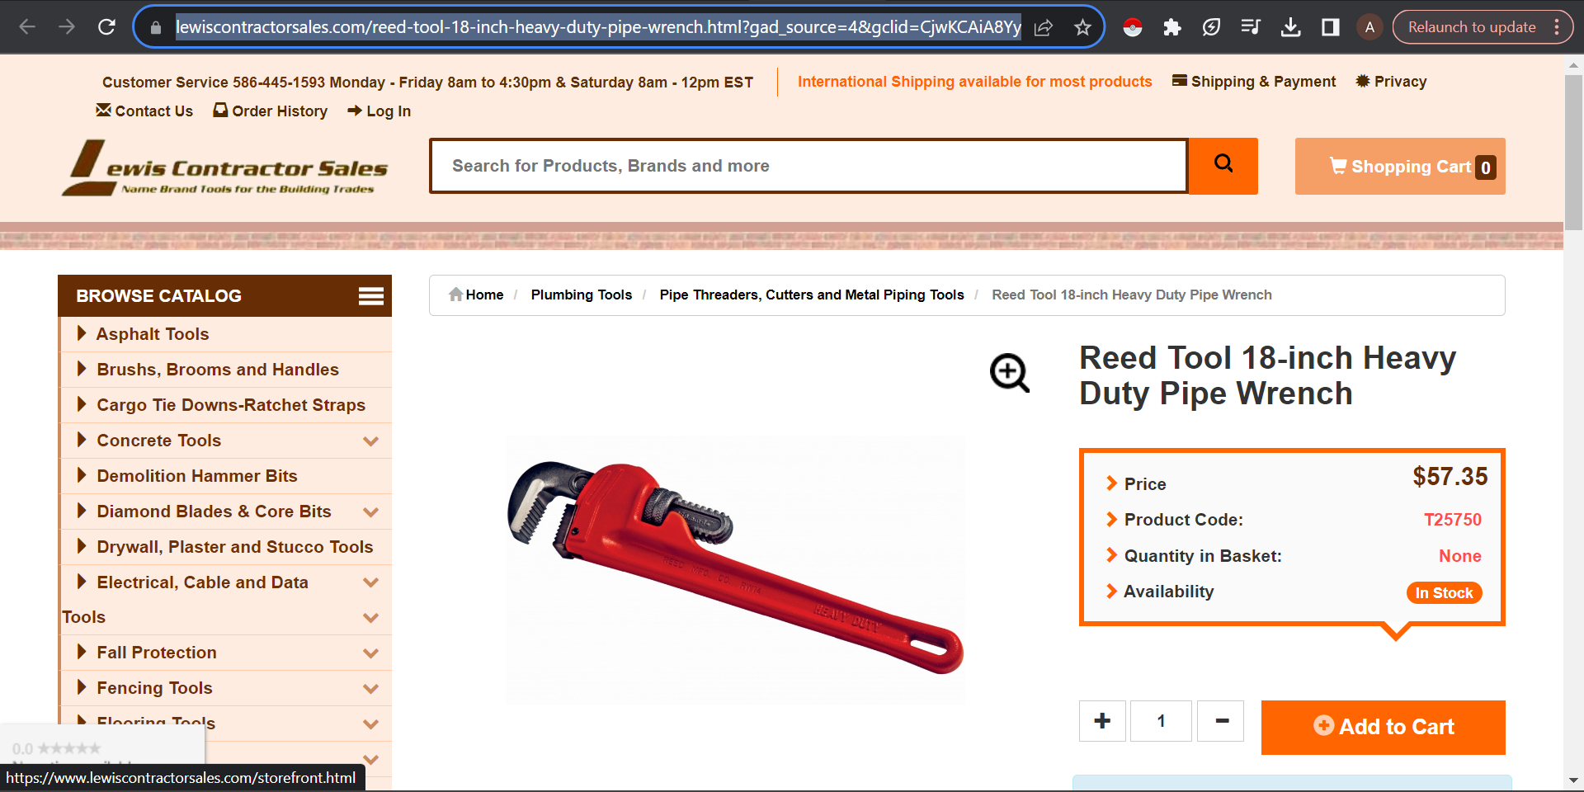Screen dimensions: 1584x792
Task: Expand the Concrete Tools category chevron
Action: pos(371,441)
